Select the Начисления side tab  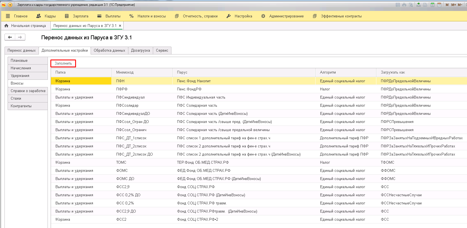click(x=21, y=68)
